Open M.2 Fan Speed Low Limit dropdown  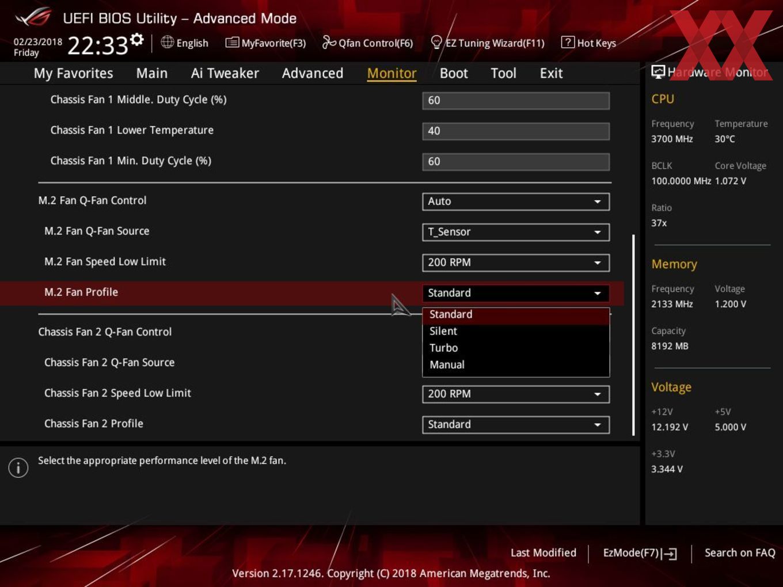pyautogui.click(x=516, y=262)
